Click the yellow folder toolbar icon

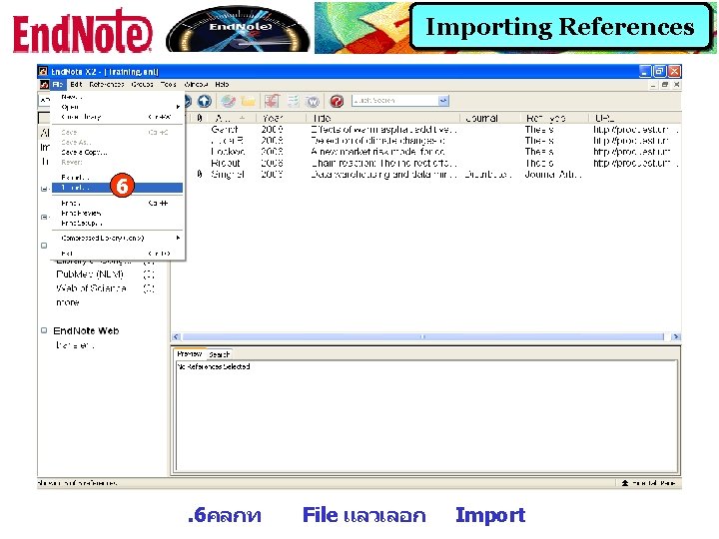pyautogui.click(x=248, y=101)
